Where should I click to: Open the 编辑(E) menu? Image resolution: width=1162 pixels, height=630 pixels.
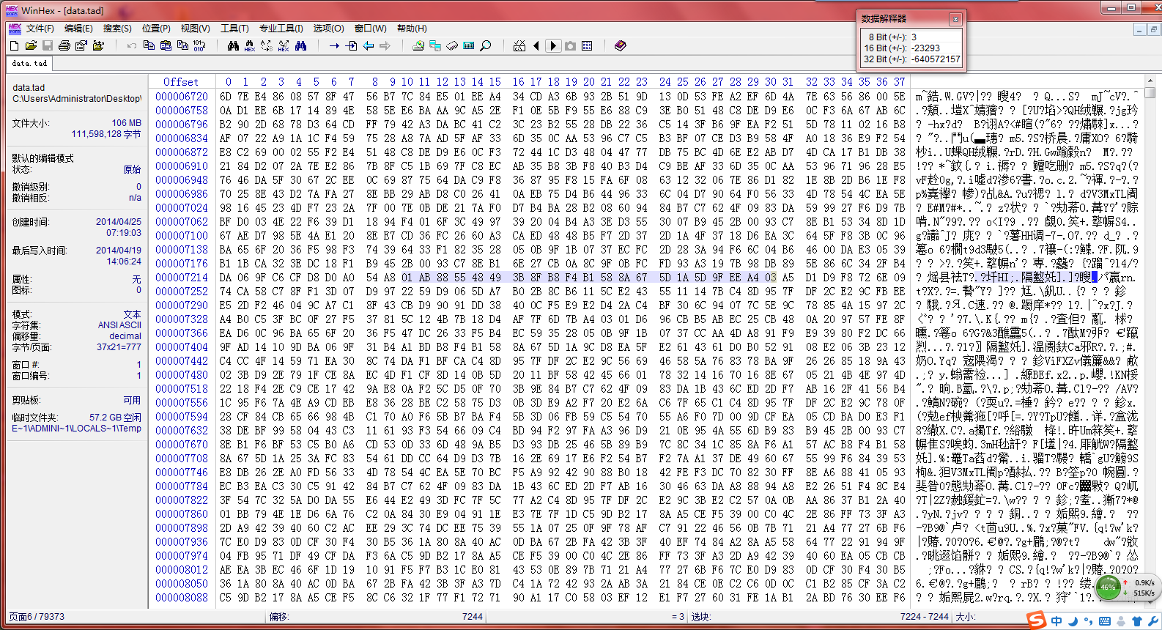[x=78, y=29]
